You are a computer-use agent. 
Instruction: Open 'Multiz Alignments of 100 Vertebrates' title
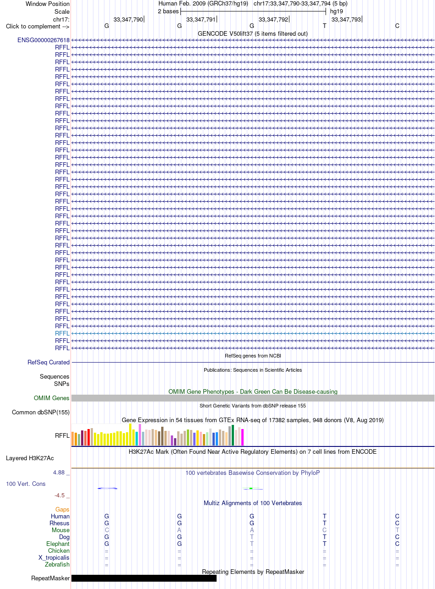pyautogui.click(x=253, y=503)
